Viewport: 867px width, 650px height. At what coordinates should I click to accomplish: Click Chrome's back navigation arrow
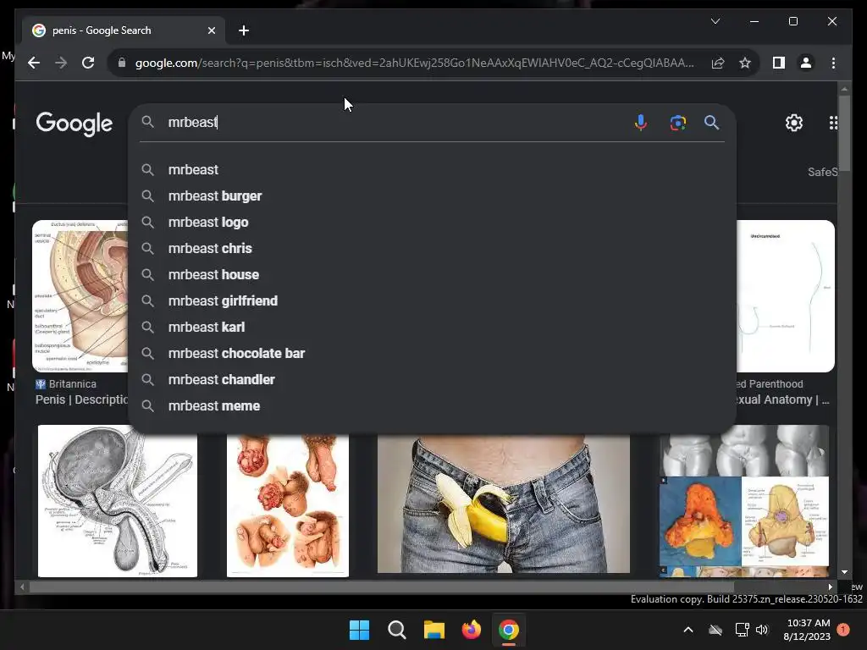coord(34,63)
